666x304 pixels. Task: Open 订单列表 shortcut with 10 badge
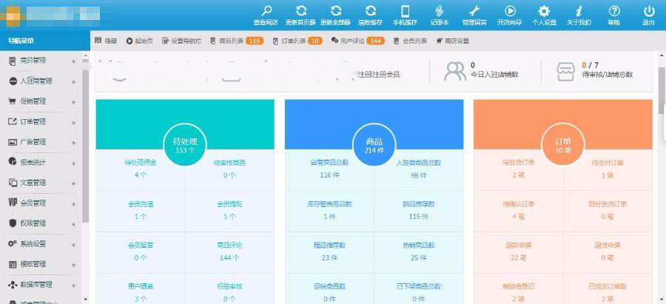tap(297, 41)
